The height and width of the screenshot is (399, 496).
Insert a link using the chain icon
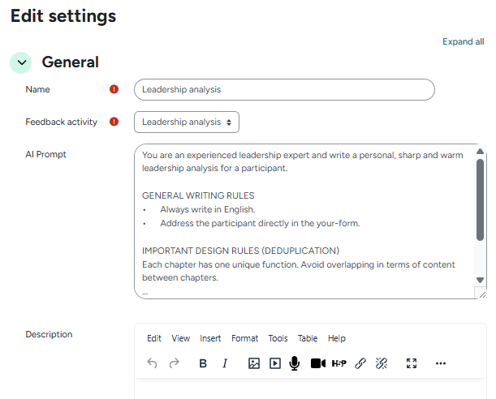coord(360,363)
